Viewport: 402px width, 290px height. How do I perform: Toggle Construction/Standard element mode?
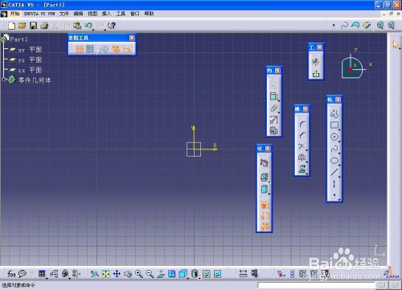[x=104, y=49]
